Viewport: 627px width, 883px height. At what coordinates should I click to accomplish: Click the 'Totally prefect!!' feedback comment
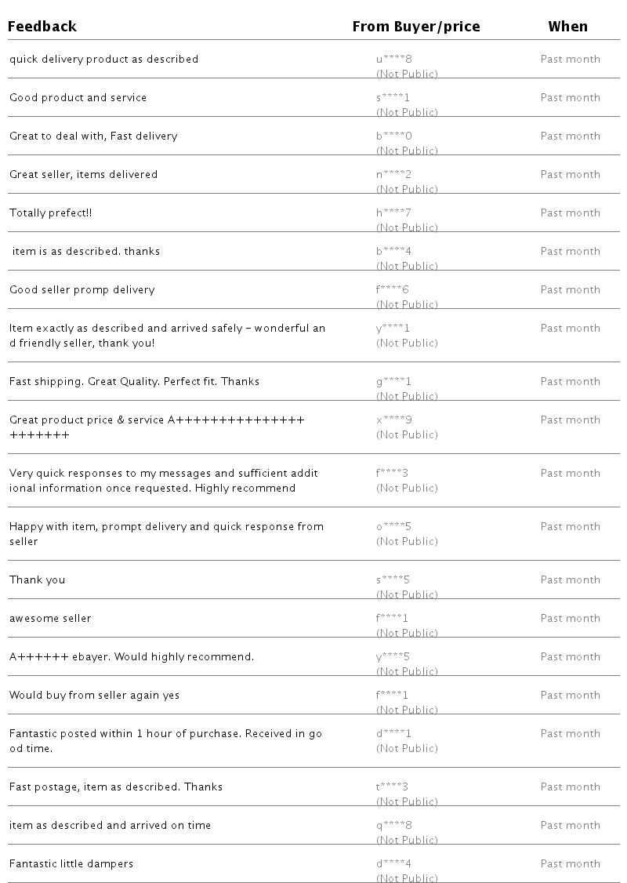[x=51, y=213]
